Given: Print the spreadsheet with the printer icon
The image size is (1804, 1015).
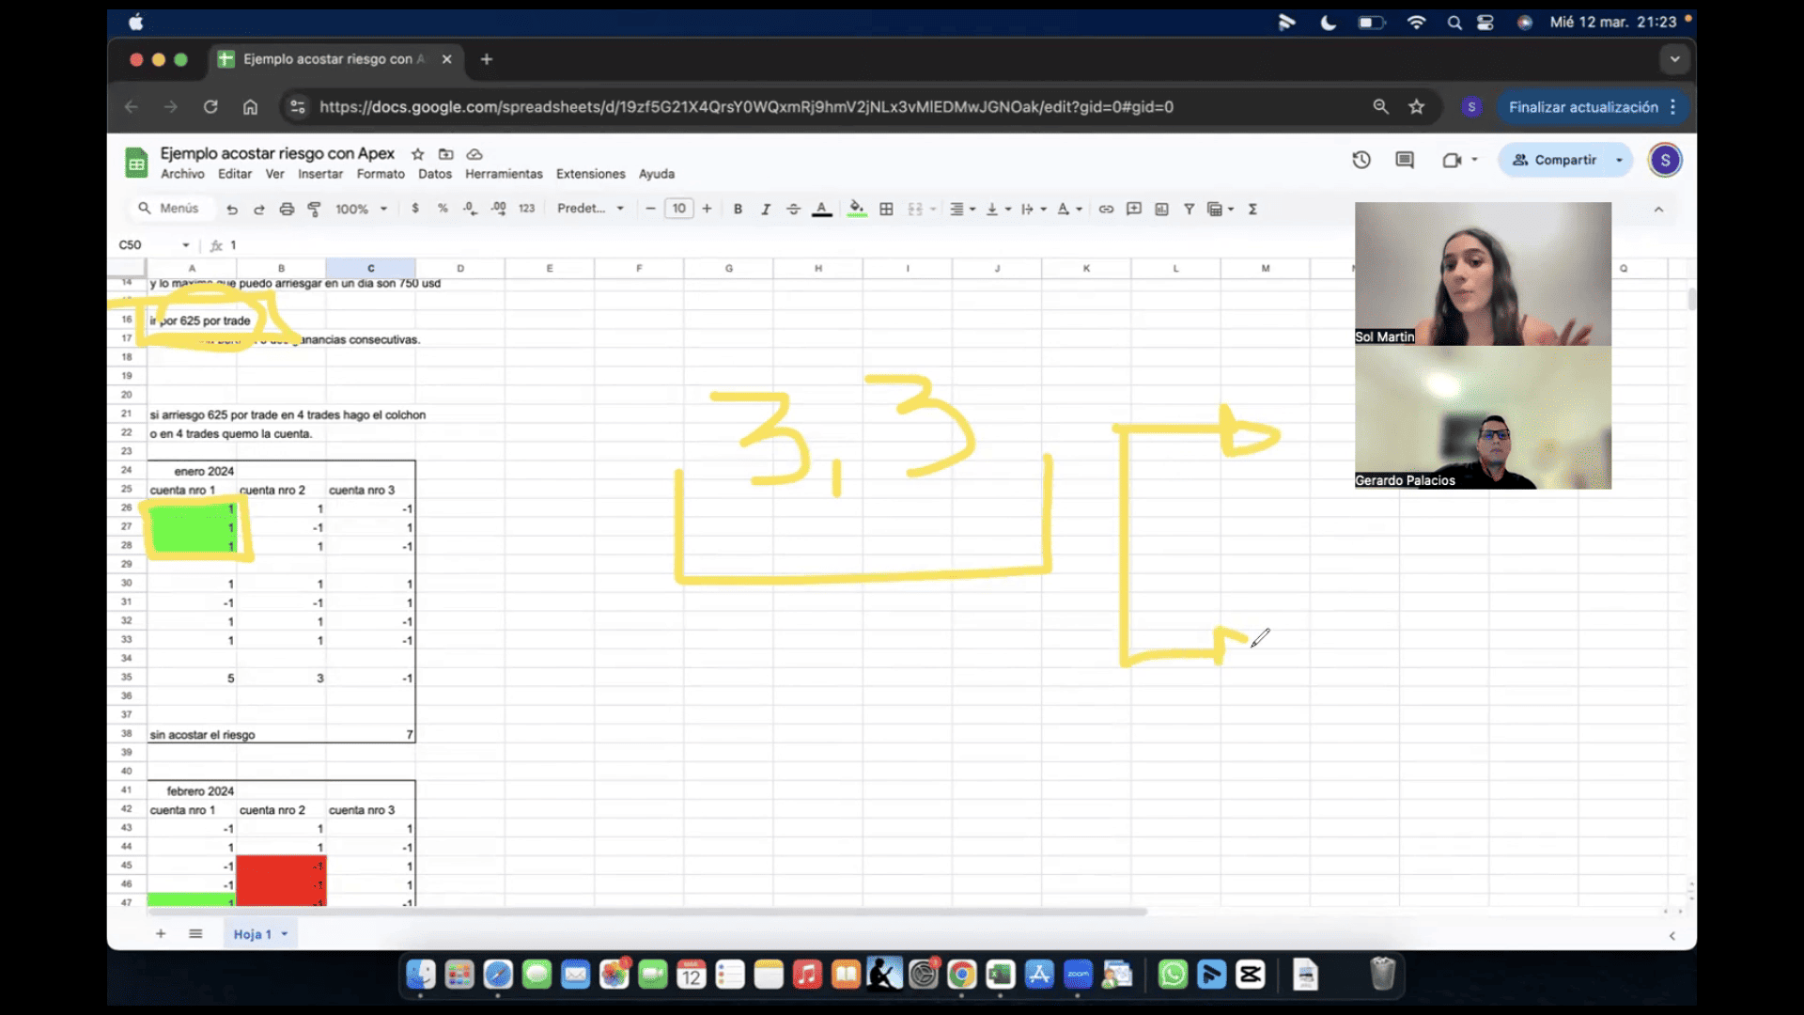Looking at the screenshot, I should pos(287,209).
